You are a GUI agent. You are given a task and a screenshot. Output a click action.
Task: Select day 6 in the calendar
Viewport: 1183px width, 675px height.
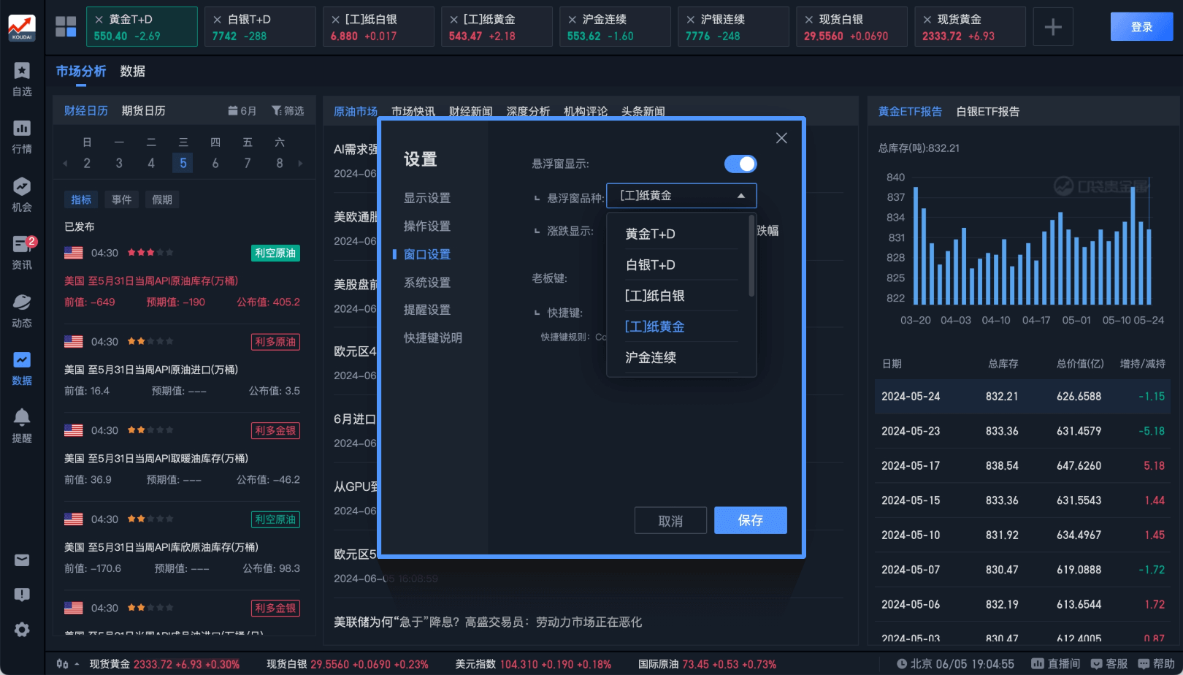coord(215,164)
